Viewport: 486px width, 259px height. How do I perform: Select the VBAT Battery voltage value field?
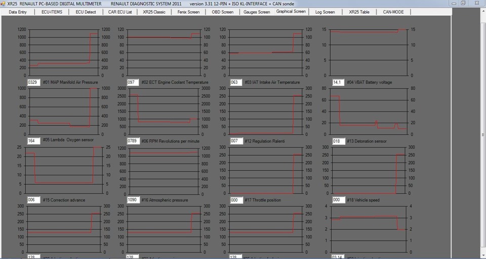pyautogui.click(x=338, y=82)
